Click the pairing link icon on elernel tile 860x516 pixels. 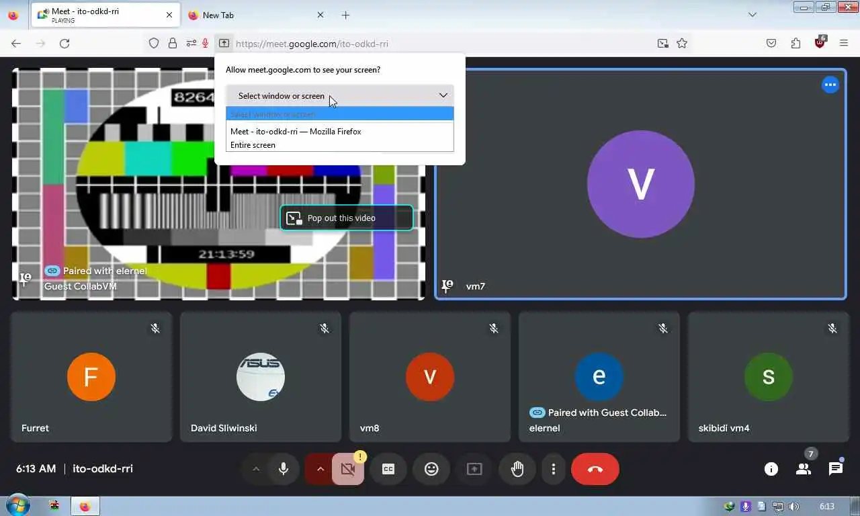point(537,413)
